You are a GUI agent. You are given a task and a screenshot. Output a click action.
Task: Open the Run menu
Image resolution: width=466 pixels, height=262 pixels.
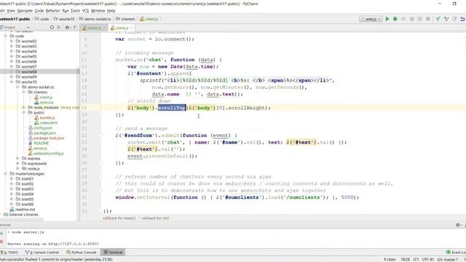coord(65,11)
